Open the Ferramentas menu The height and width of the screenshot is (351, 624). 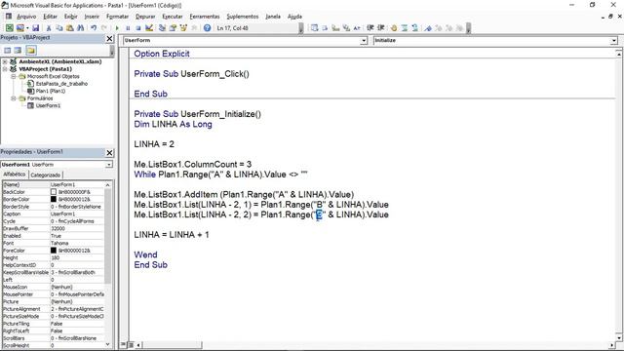coord(205,17)
